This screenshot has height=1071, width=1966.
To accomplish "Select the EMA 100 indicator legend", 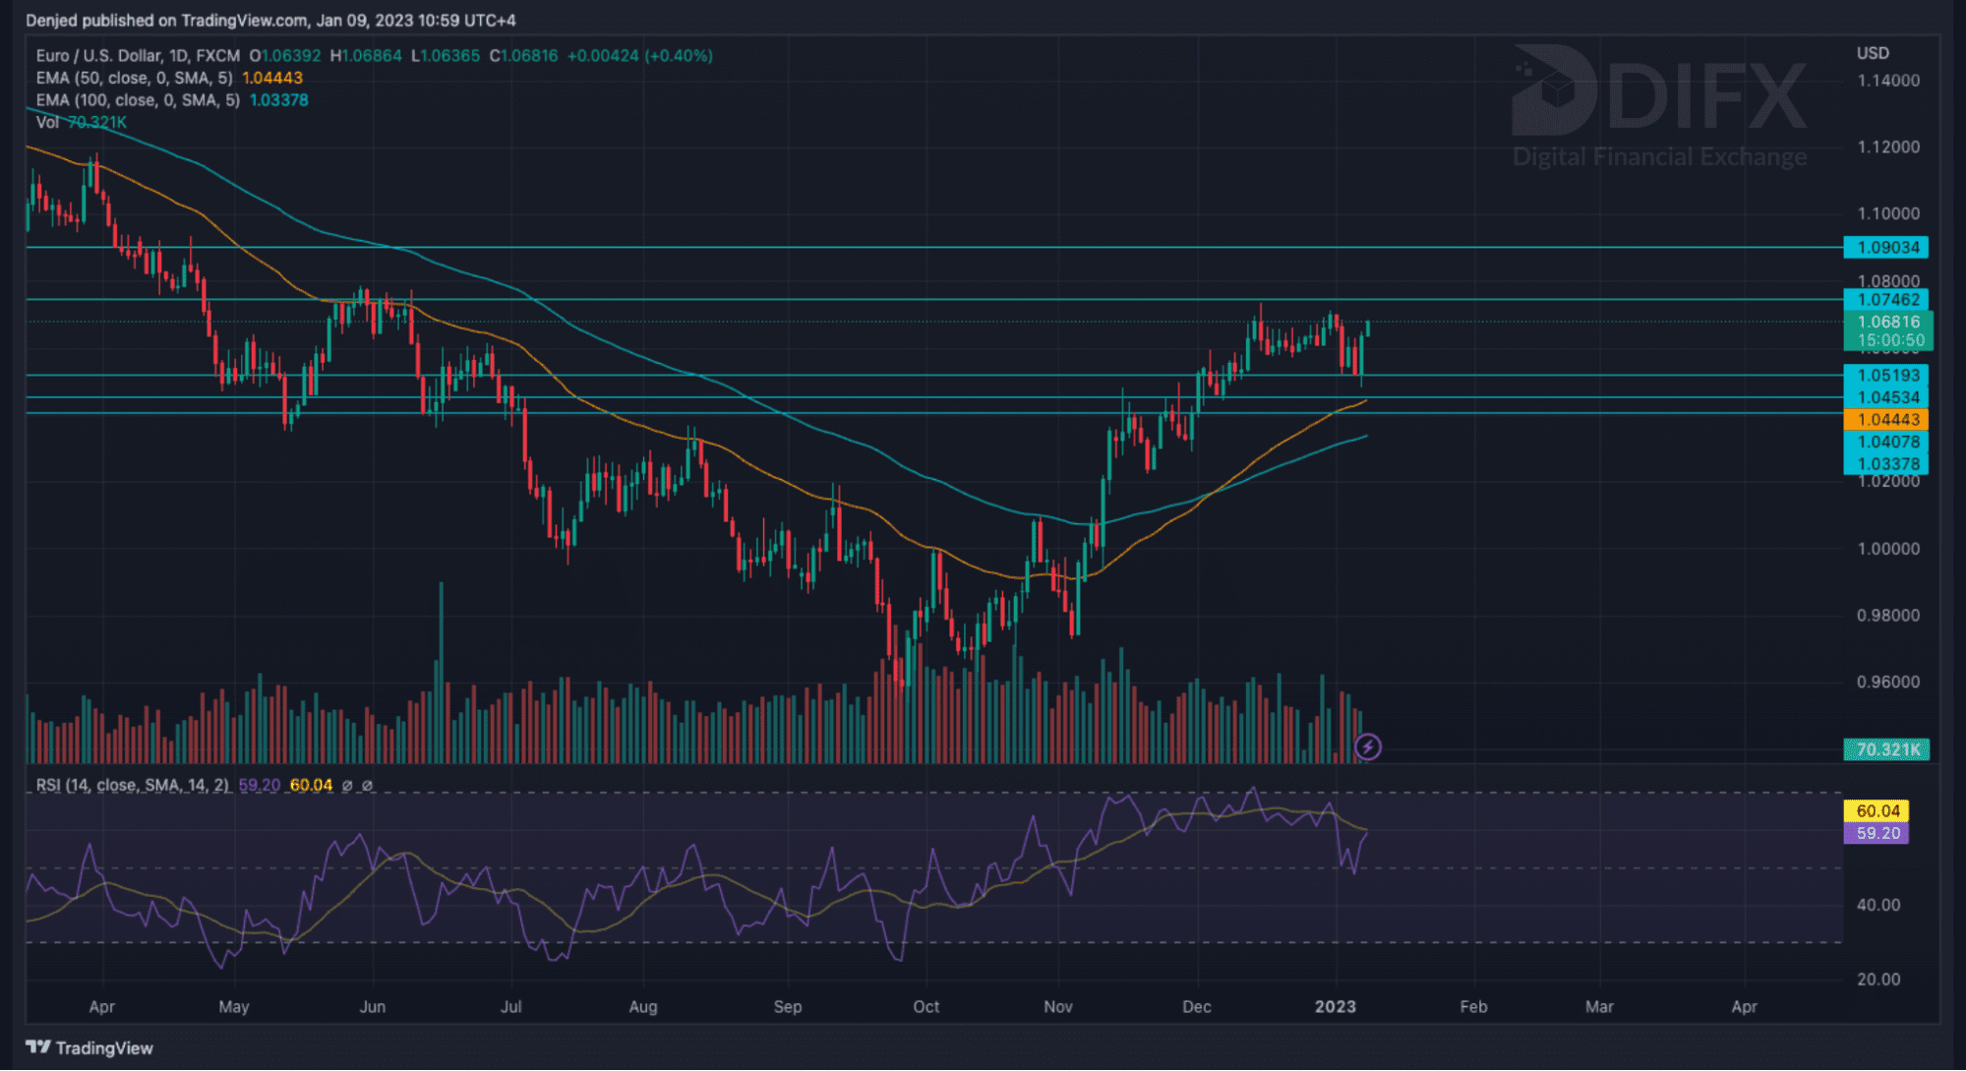I will tap(138, 100).
